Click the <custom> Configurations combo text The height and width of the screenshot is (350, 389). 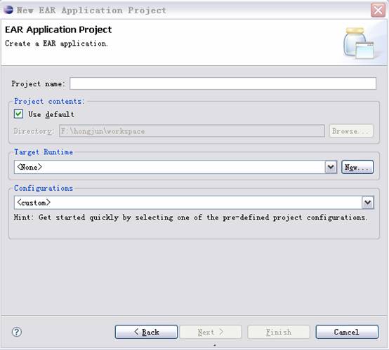[x=34, y=203]
